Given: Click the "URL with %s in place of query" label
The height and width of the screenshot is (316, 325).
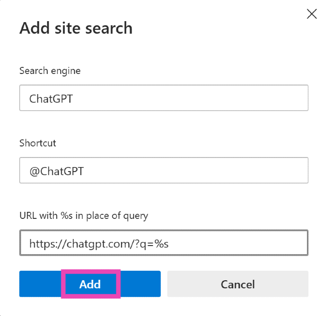Looking at the screenshot, I should (x=83, y=216).
